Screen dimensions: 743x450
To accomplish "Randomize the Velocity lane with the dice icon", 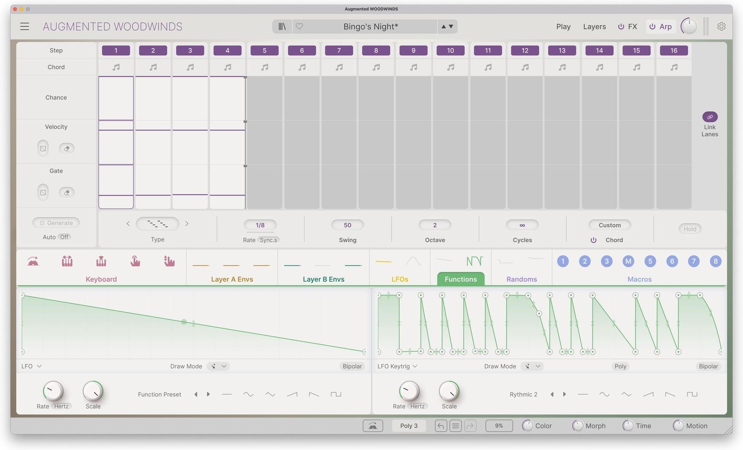I will (x=43, y=148).
